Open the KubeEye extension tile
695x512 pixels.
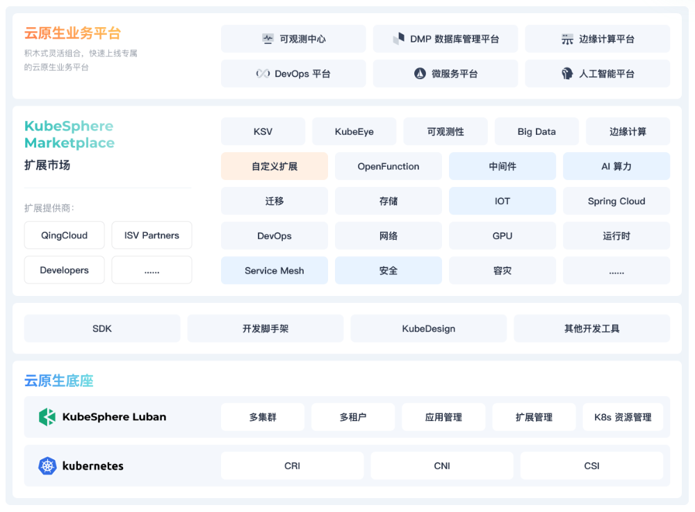coord(354,131)
